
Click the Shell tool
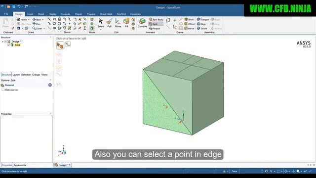point(189,19)
